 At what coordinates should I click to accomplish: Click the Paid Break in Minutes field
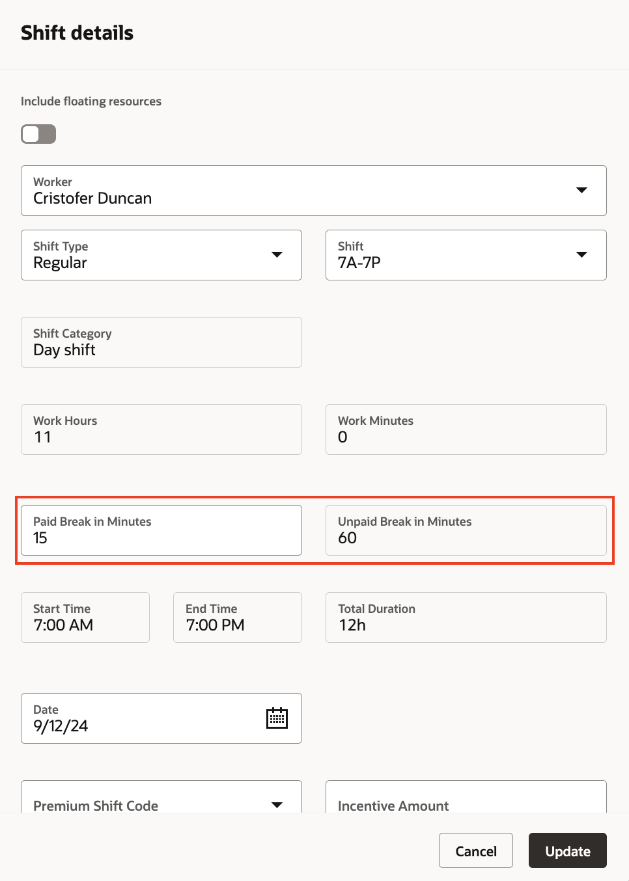coord(161,530)
